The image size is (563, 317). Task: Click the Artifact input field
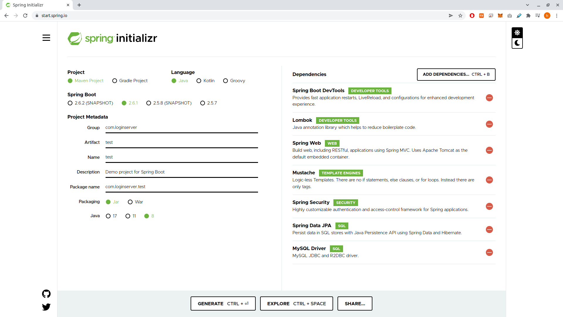click(182, 142)
